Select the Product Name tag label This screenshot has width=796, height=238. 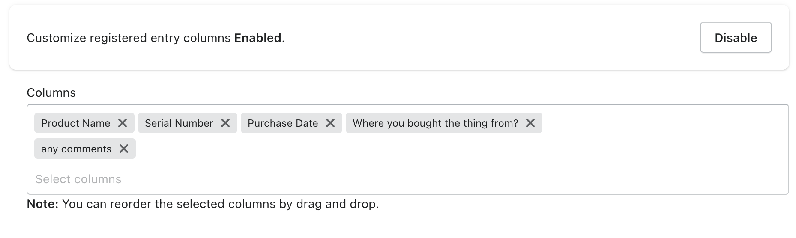click(x=75, y=123)
